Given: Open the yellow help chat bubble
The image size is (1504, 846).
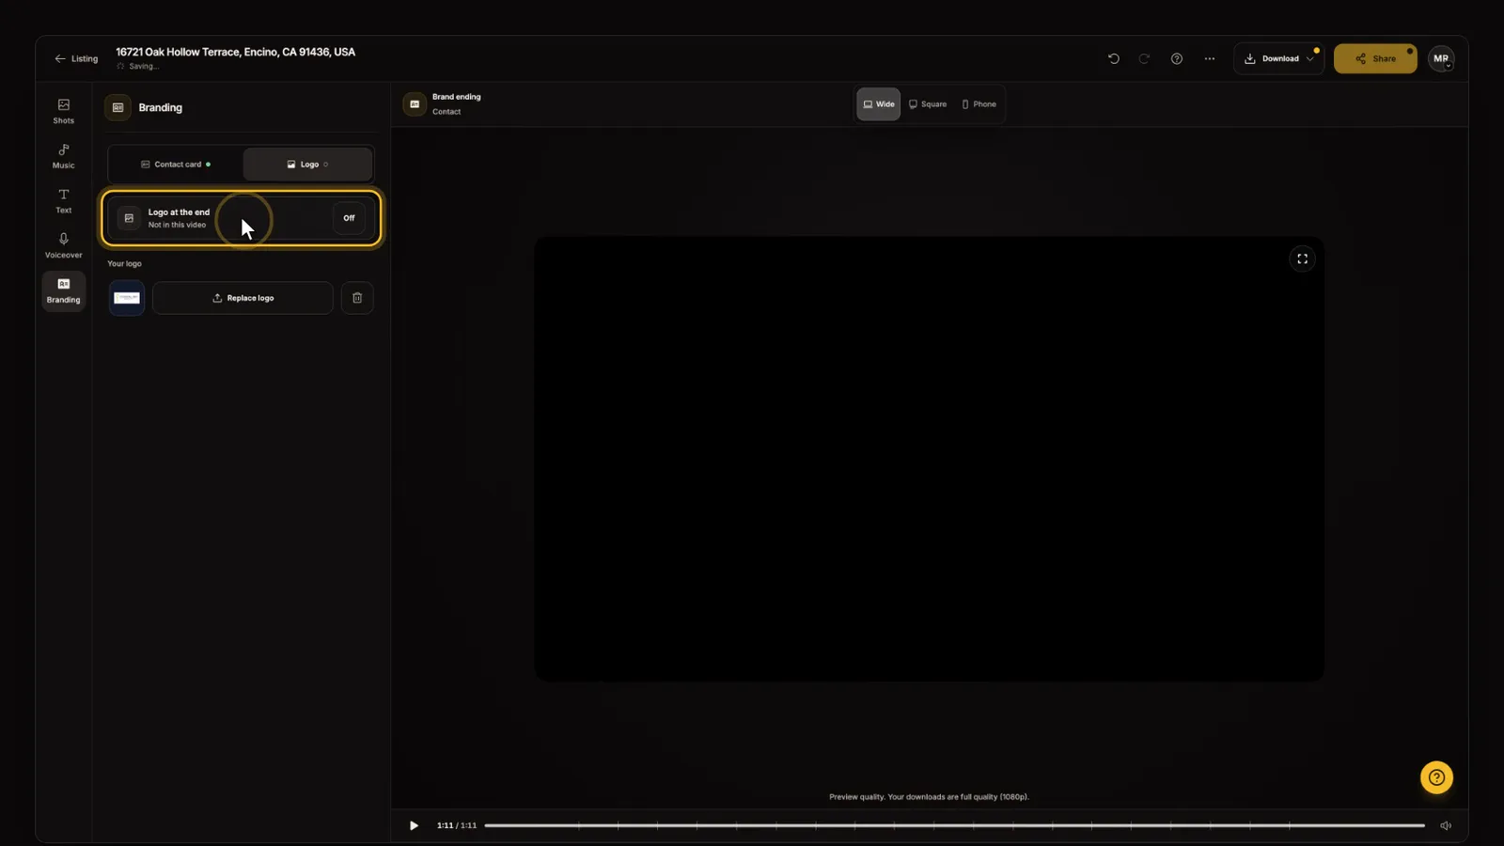Looking at the screenshot, I should (x=1436, y=777).
